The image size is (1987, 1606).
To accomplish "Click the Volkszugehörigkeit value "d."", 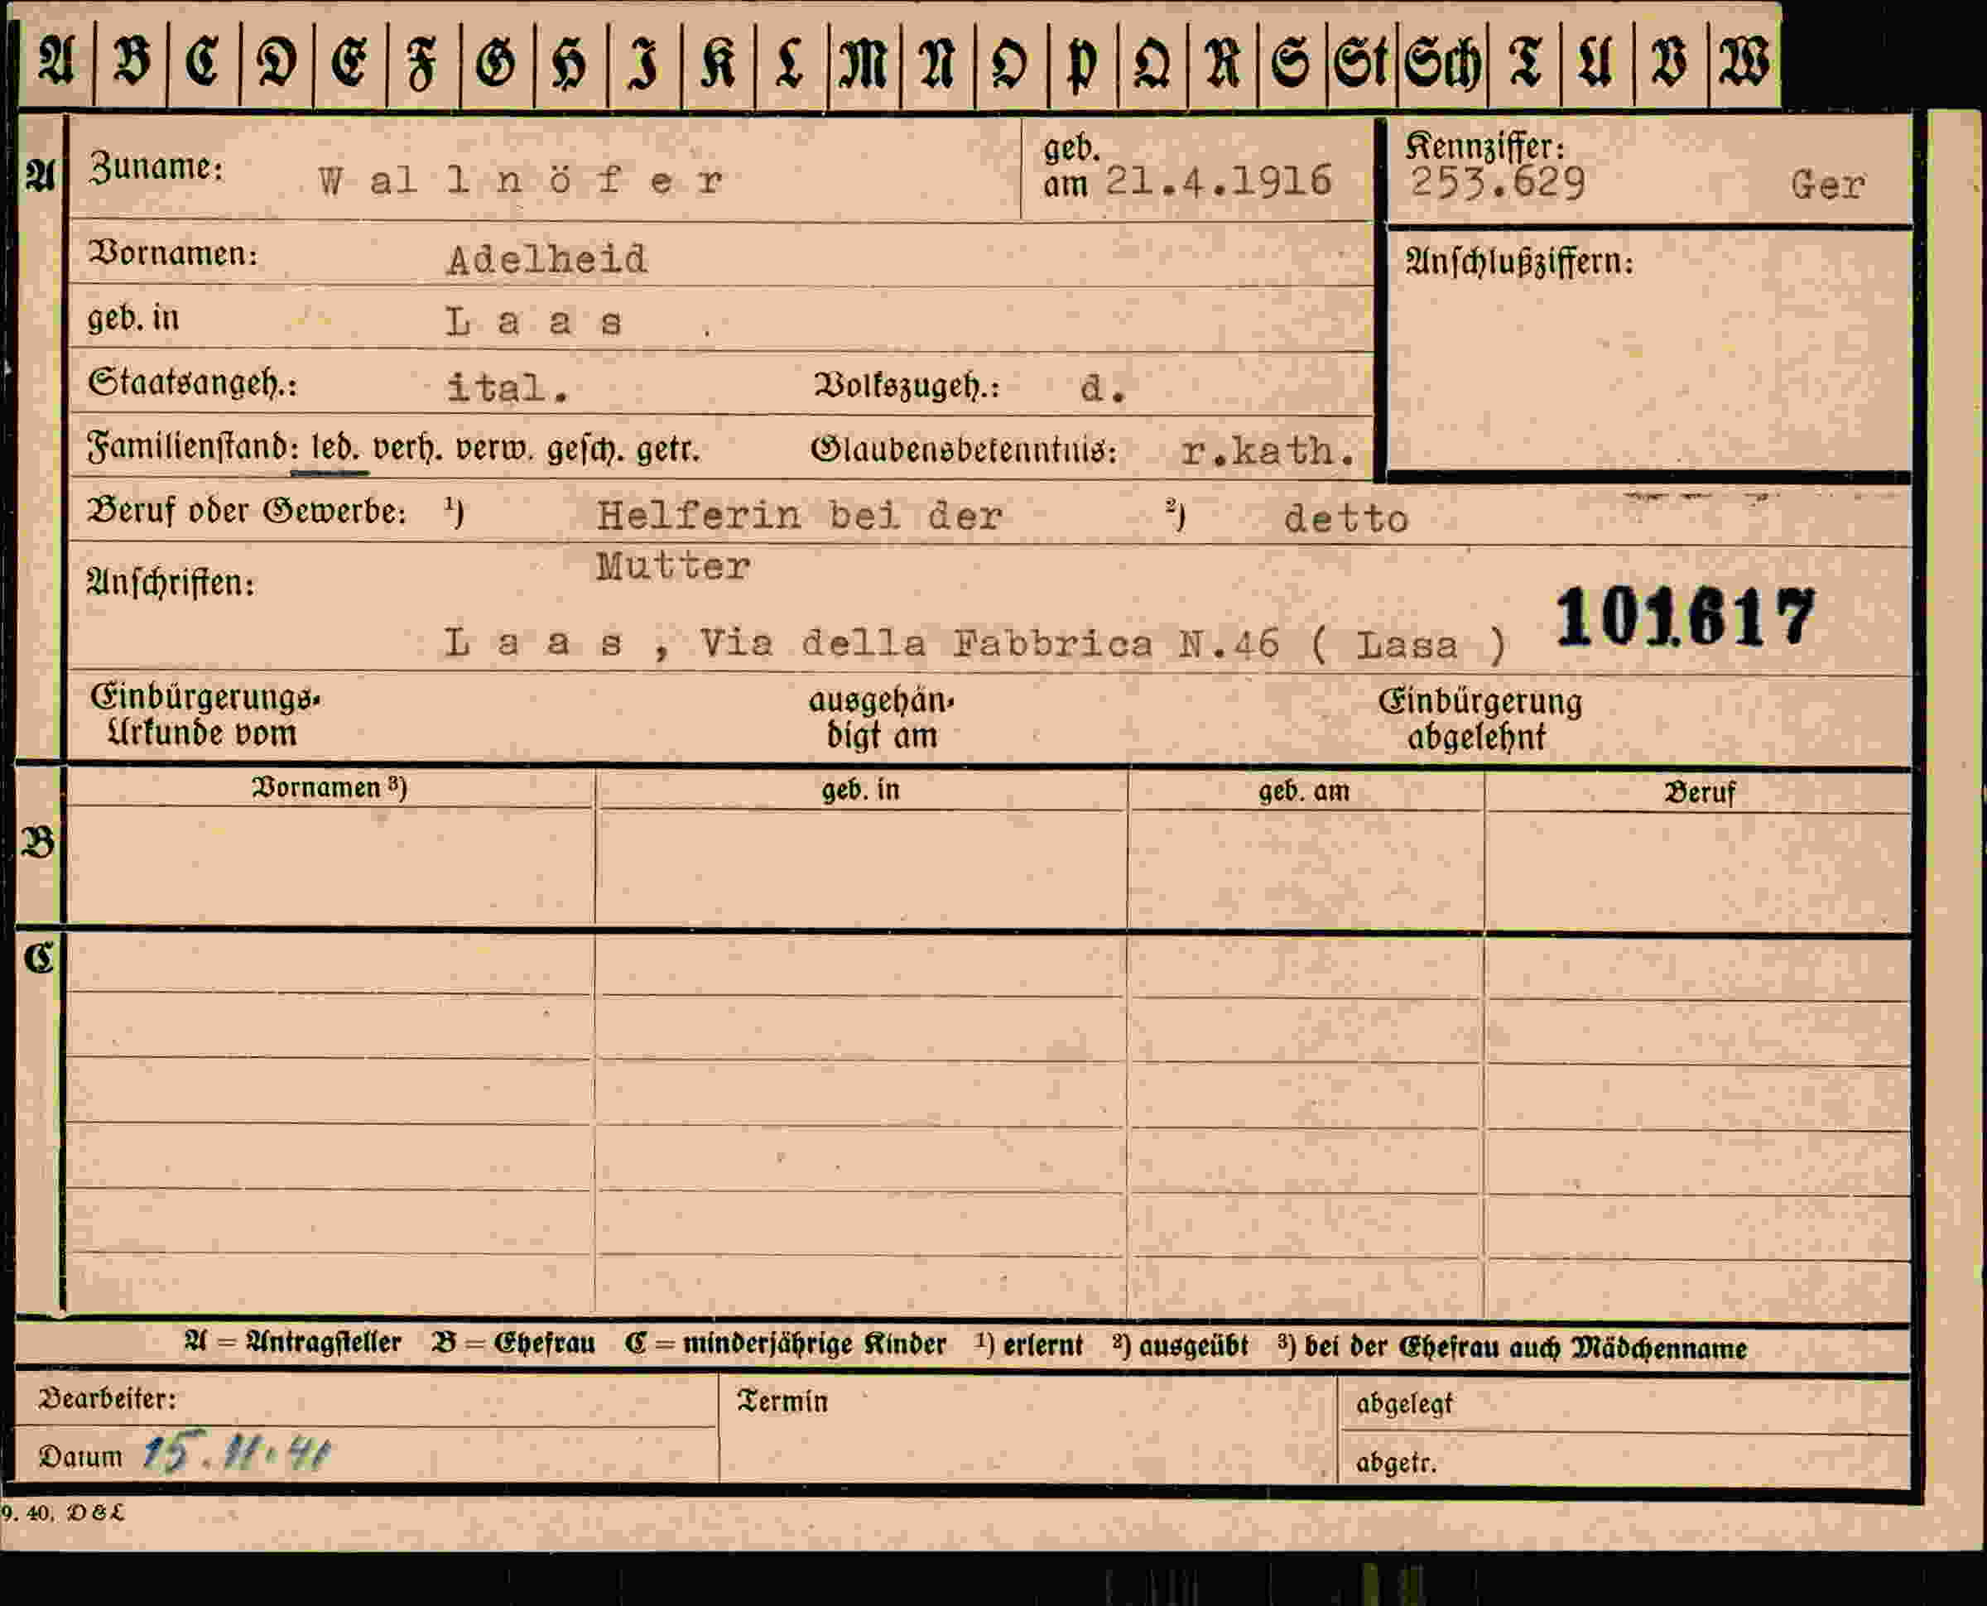I will pos(1104,387).
